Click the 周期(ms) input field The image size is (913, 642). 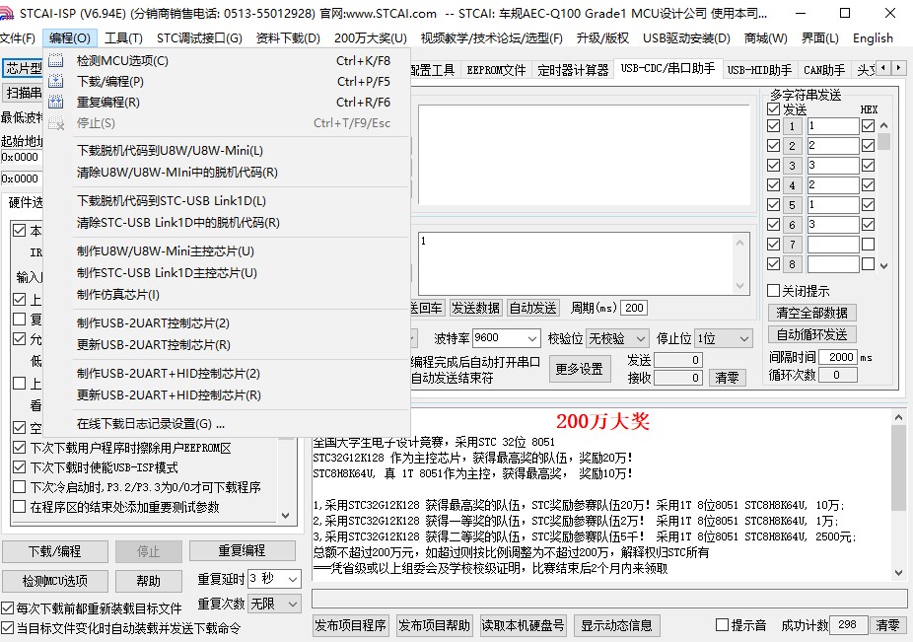(x=634, y=309)
